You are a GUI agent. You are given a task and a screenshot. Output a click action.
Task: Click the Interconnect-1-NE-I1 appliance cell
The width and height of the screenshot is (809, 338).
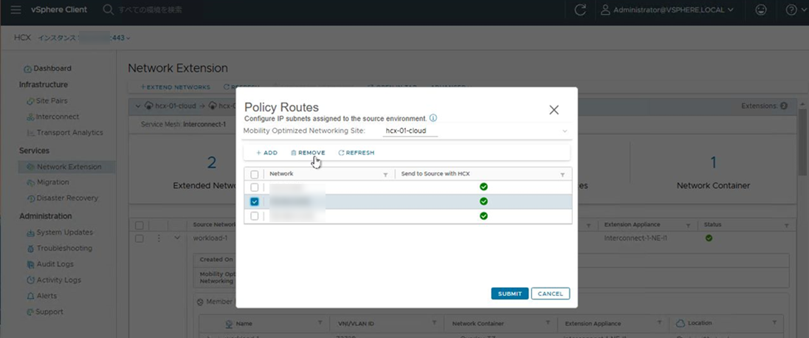(x=636, y=238)
